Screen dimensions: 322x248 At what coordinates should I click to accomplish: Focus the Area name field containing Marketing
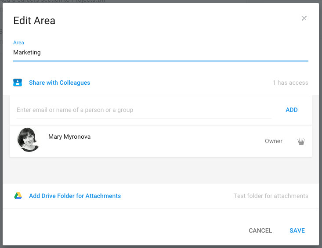160,53
